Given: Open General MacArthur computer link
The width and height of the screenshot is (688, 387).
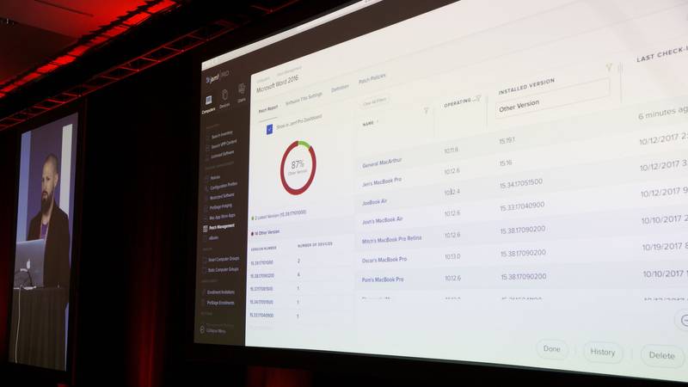Looking at the screenshot, I should click(x=382, y=163).
